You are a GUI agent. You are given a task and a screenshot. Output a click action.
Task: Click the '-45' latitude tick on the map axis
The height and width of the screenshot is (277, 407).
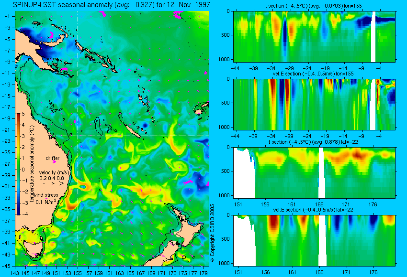click(6, 266)
